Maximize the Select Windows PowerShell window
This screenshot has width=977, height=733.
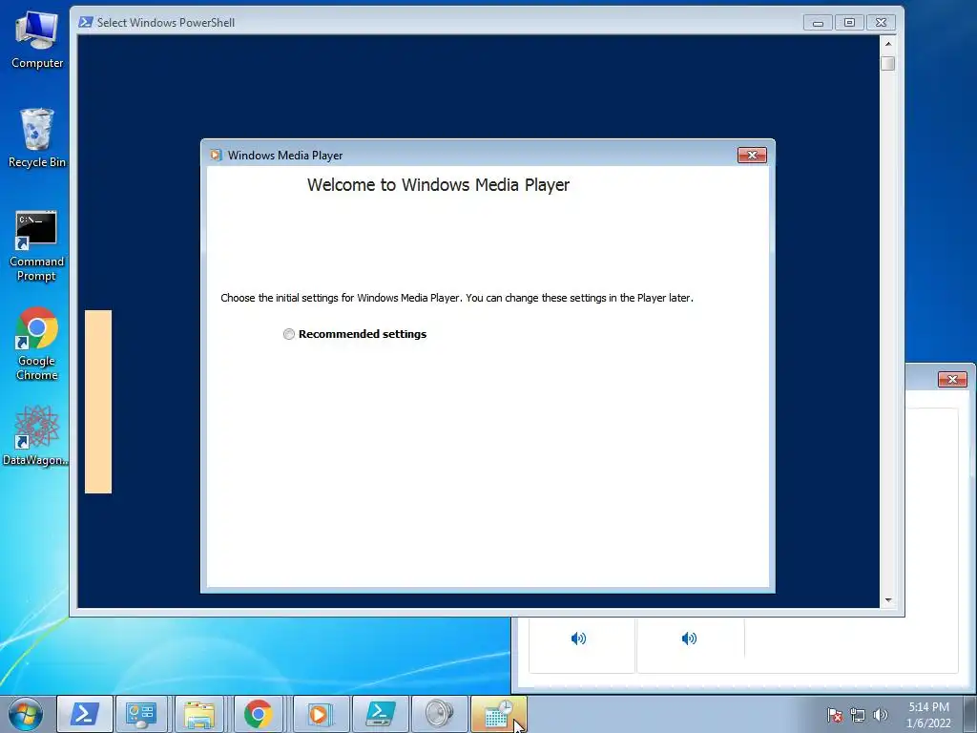pyautogui.click(x=849, y=23)
